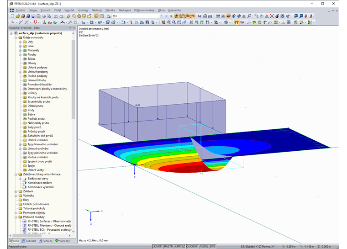Click the Save floppy disk icon
The image size is (347, 249).
pos(33,16)
